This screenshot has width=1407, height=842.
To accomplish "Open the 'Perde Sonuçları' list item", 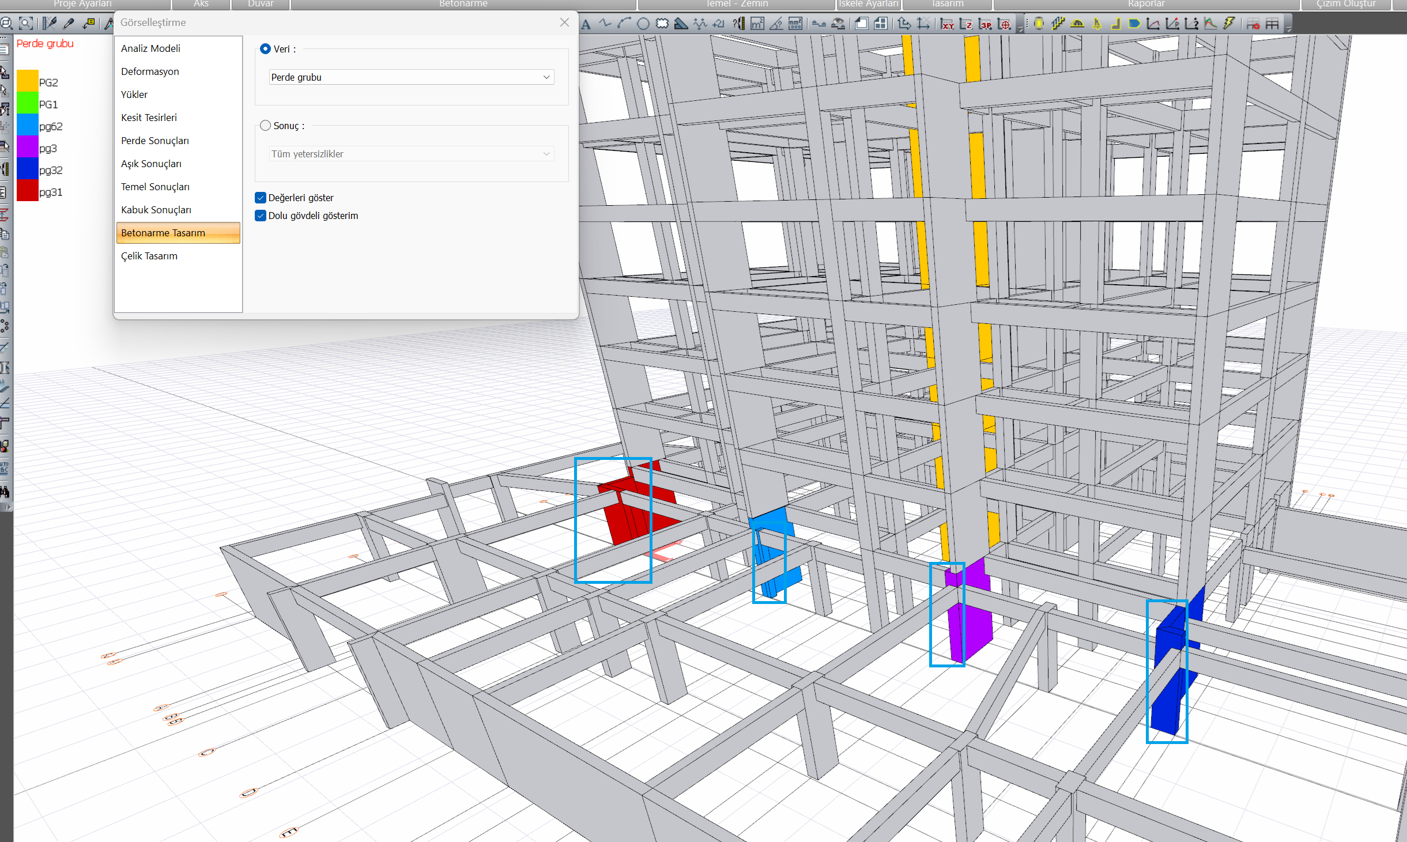I will [155, 141].
